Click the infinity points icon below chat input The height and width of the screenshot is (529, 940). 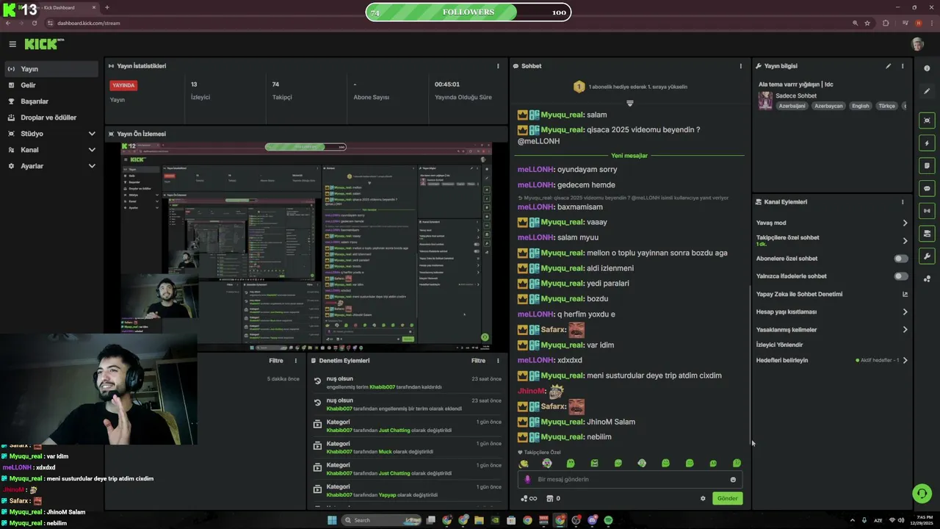(529, 498)
